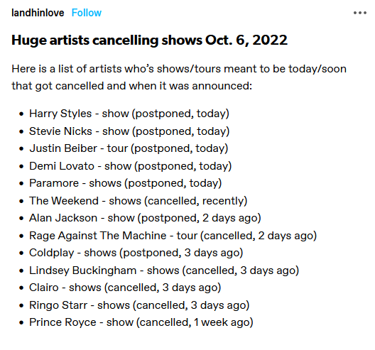The width and height of the screenshot is (375, 350).
Task: Select the Rage Against The Machine entry
Action: pos(173,236)
